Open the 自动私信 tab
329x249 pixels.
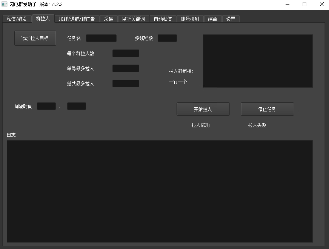[x=163, y=19]
